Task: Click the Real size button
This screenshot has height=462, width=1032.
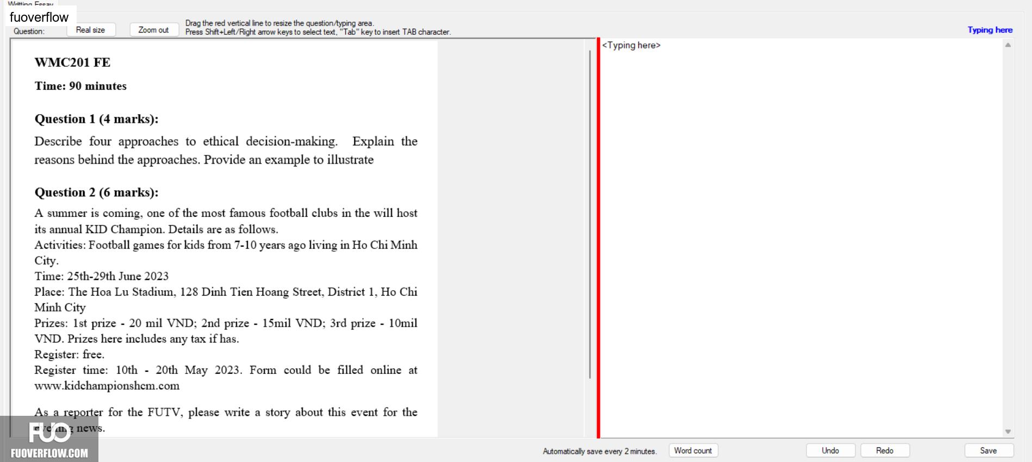Action: [x=91, y=30]
